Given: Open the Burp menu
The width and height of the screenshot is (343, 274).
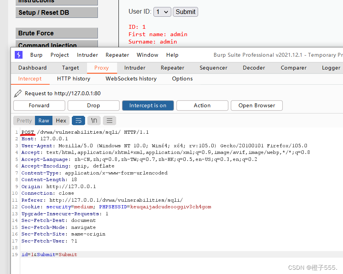Looking at the screenshot, I should coord(36,55).
